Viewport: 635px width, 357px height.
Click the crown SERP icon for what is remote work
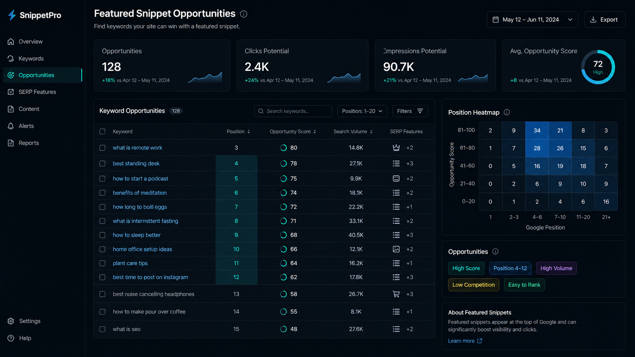[x=396, y=148]
